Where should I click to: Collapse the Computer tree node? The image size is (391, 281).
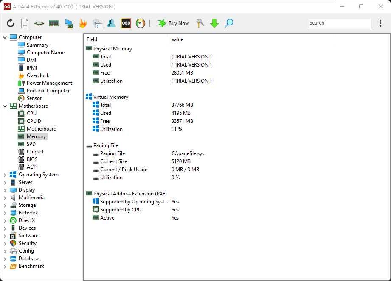[5, 37]
